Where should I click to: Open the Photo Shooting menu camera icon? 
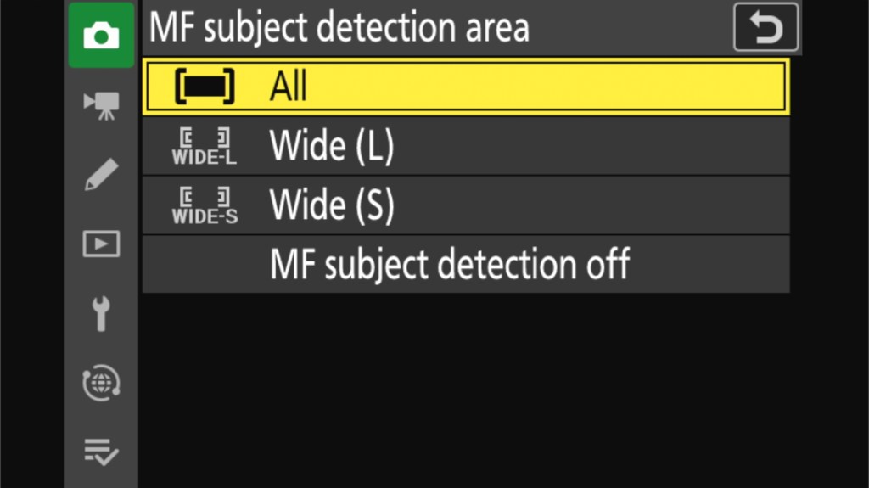101,36
